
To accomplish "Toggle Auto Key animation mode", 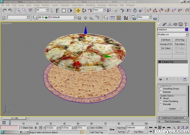I will coord(121,128).
